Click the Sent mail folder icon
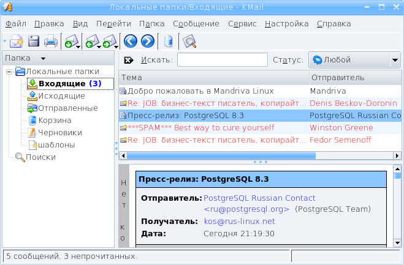 (32, 108)
